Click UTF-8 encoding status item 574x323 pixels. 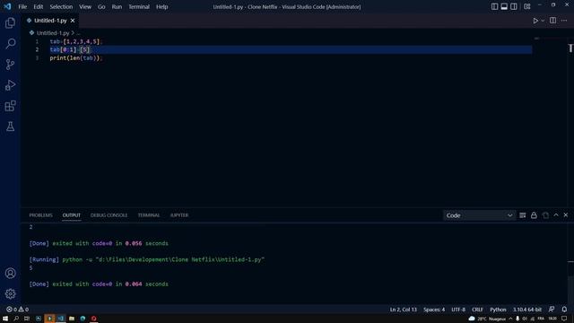458,310
